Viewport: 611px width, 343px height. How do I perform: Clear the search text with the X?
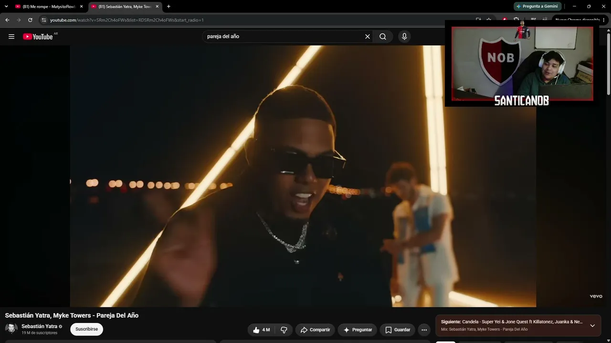click(x=368, y=37)
